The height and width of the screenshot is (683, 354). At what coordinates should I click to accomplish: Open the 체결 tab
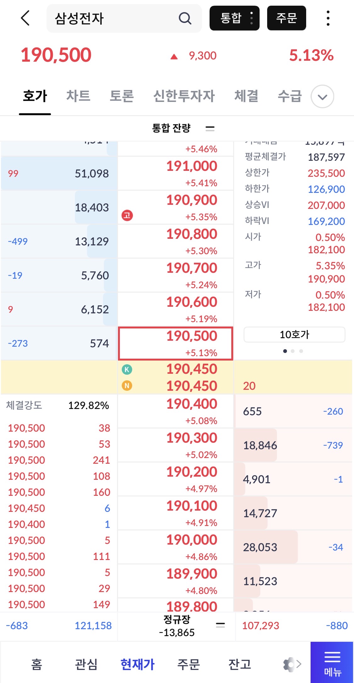pyautogui.click(x=246, y=96)
